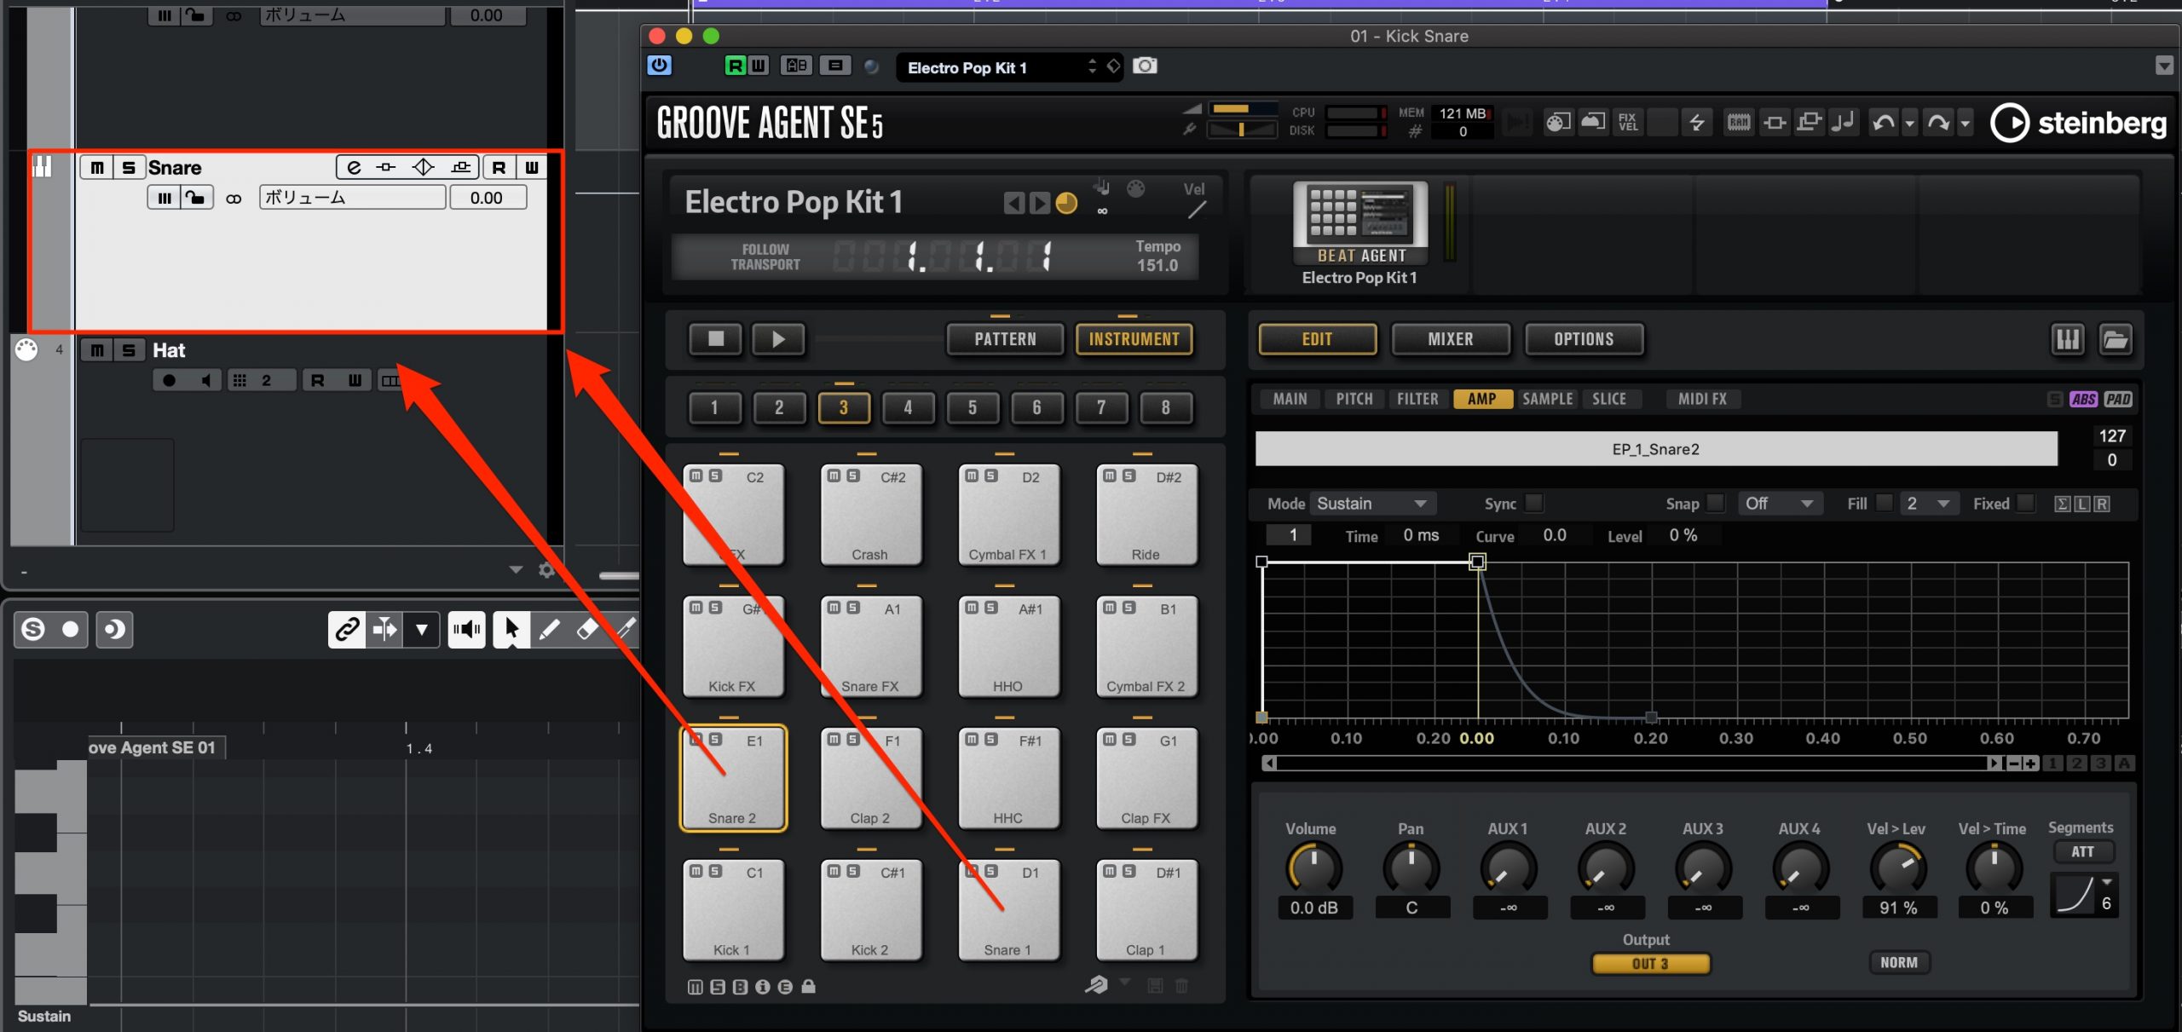Open the editor tool options dropdown arrow
Image resolution: width=2182 pixels, height=1032 pixels.
(x=421, y=629)
